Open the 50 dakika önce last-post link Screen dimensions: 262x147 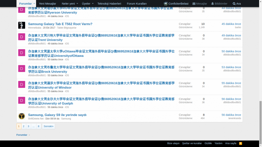point(231,51)
